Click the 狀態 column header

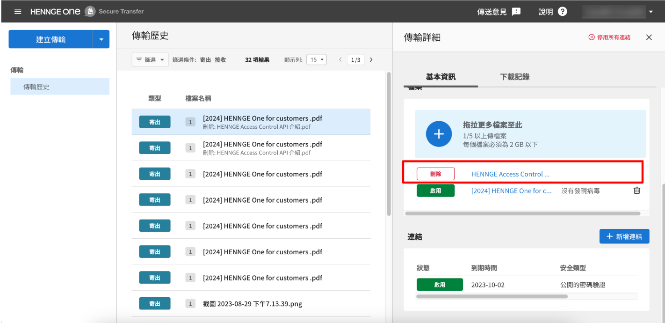(423, 268)
